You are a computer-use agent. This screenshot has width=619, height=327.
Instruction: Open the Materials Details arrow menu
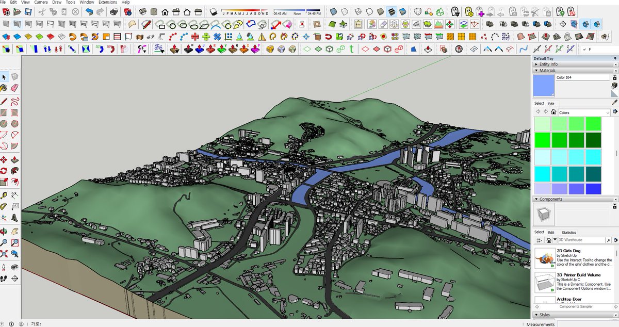coord(615,111)
